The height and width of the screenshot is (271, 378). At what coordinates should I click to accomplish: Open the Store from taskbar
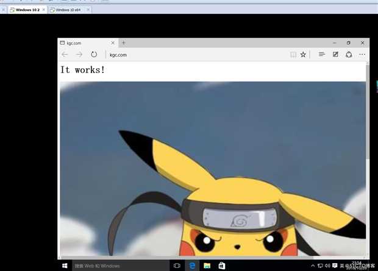(222, 266)
